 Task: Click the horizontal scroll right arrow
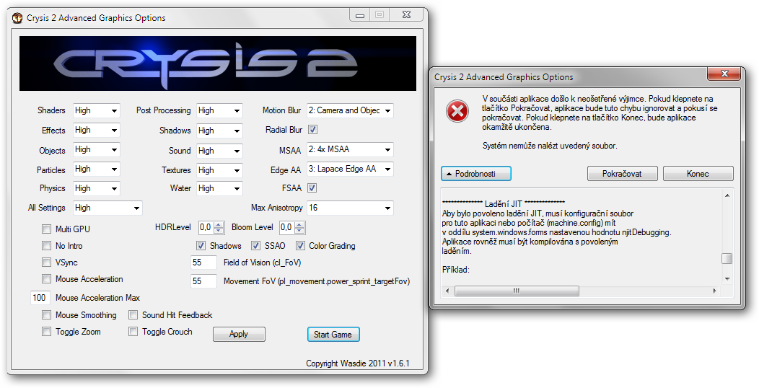(x=714, y=291)
